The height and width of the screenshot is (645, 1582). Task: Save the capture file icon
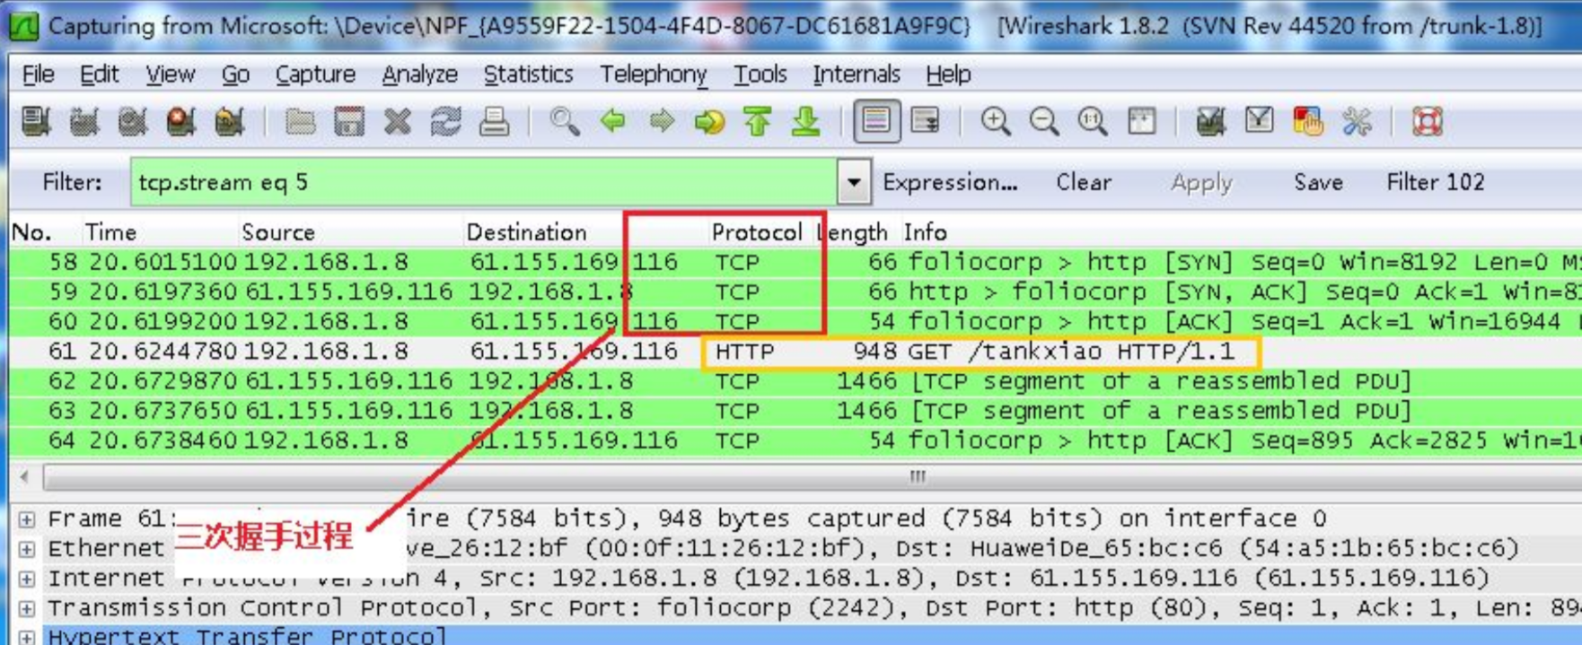pos(348,121)
